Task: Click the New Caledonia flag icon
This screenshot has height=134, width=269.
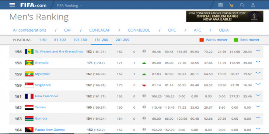Action: coord(29,96)
